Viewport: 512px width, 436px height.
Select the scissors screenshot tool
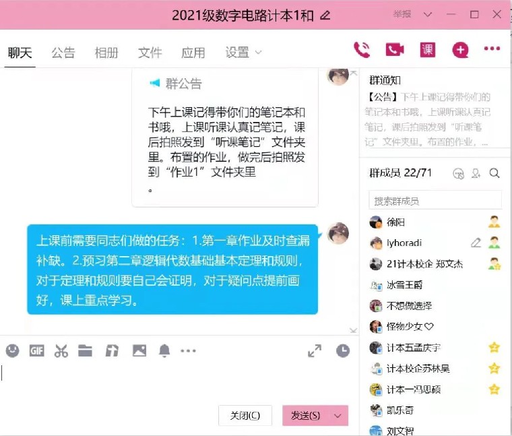tap(61, 351)
